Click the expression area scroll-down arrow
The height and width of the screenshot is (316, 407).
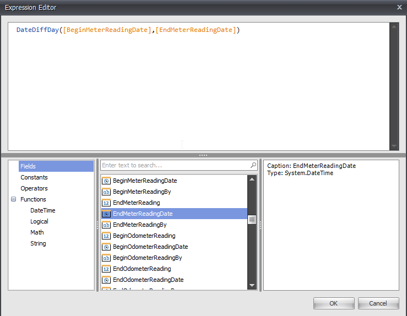394,146
